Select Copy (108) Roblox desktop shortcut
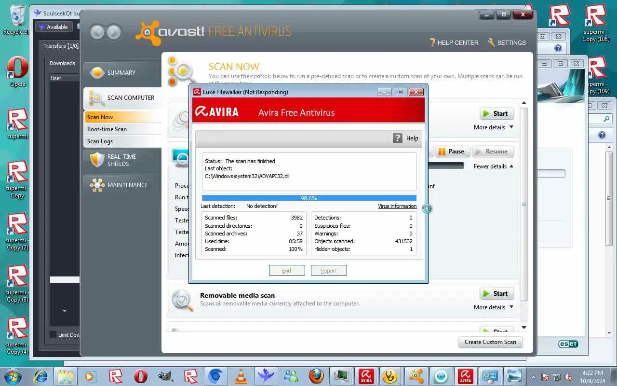 click(x=596, y=23)
